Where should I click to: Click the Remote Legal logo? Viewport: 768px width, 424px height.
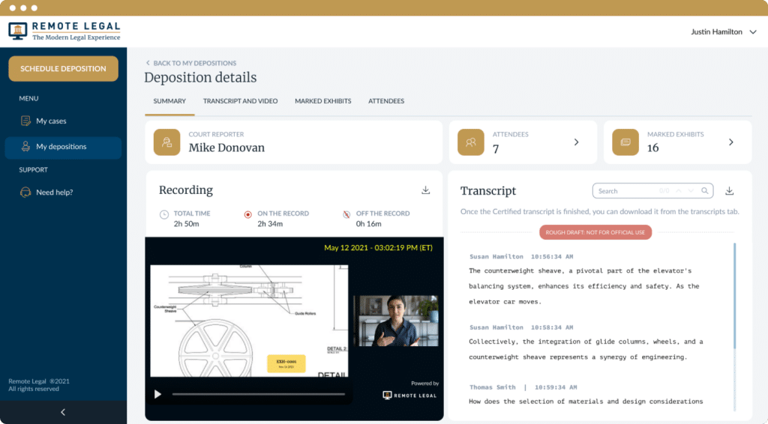64,31
